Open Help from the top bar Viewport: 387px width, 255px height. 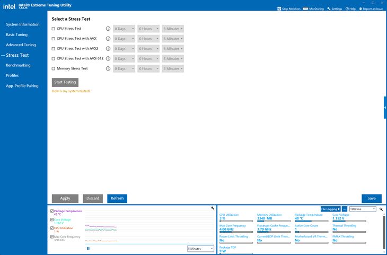pyautogui.click(x=350, y=8)
